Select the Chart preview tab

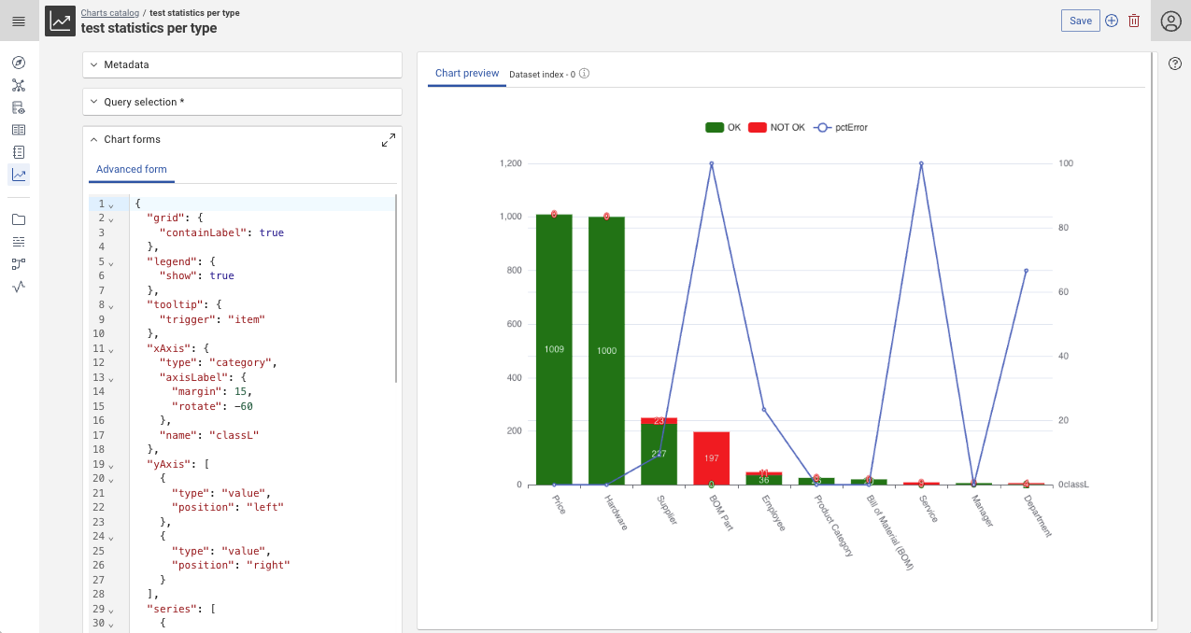point(467,73)
